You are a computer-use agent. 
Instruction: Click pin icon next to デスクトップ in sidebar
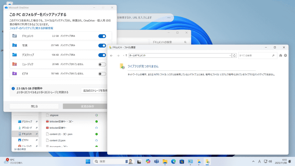[x=37, y=122]
